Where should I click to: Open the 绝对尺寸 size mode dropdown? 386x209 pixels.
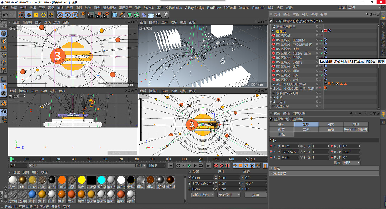click(229, 195)
